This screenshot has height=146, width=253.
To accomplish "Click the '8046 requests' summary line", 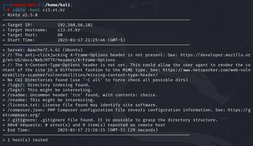I will coord(84,125).
